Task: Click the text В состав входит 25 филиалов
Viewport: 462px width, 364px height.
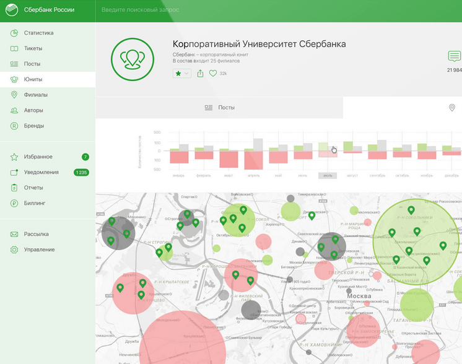Action: pyautogui.click(x=206, y=61)
